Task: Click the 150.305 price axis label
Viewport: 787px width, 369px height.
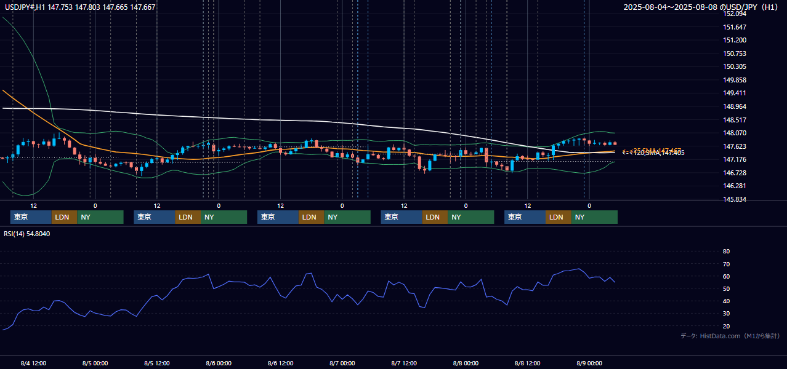Action: click(735, 67)
